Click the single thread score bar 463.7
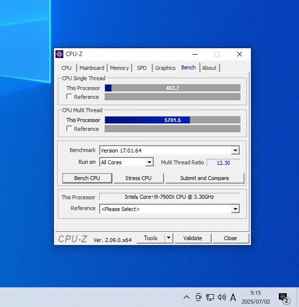This screenshot has height=307, width=299. [172, 88]
